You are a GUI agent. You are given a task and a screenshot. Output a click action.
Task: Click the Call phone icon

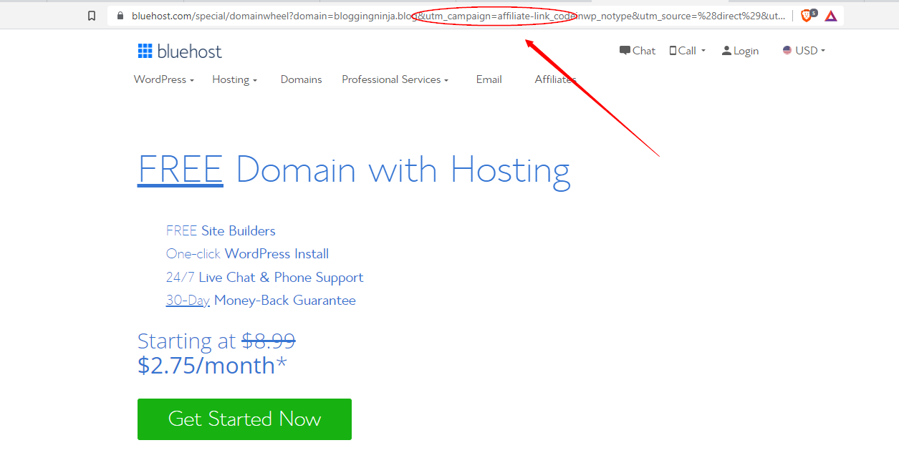click(673, 51)
